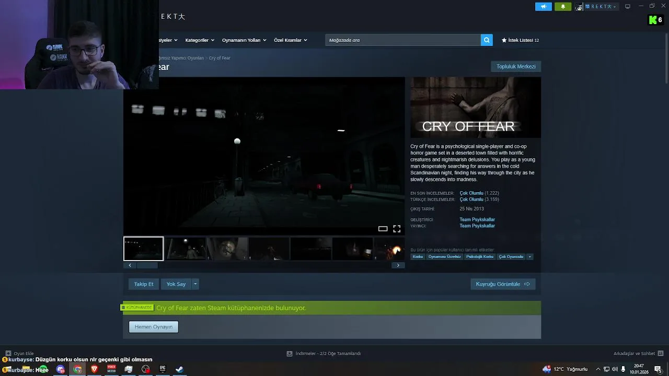
Task: Open the network status tray icon
Action: click(x=606, y=369)
